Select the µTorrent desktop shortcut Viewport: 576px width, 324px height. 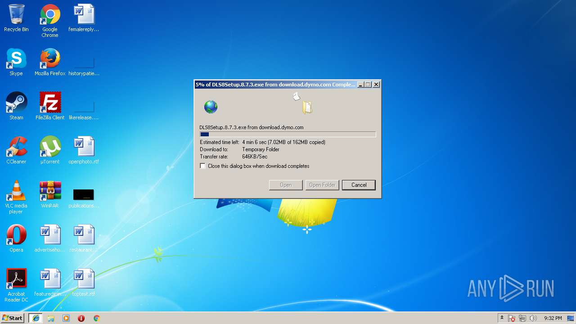[50, 150]
